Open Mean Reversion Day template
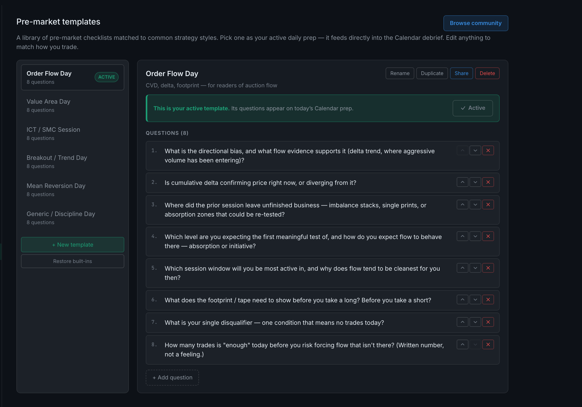 click(73, 190)
